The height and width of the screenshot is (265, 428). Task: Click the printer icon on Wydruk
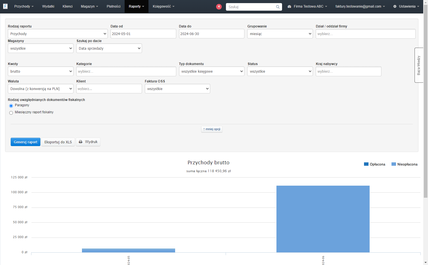click(81, 142)
